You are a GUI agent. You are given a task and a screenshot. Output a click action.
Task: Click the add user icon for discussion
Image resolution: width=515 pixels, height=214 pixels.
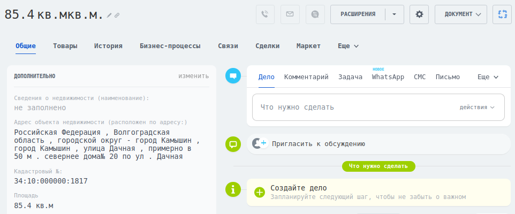pyautogui.click(x=259, y=143)
